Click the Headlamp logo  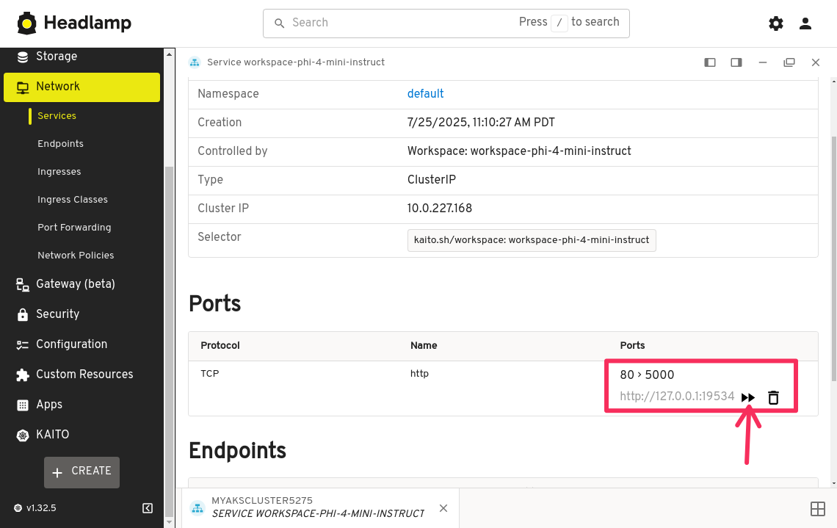(x=74, y=23)
